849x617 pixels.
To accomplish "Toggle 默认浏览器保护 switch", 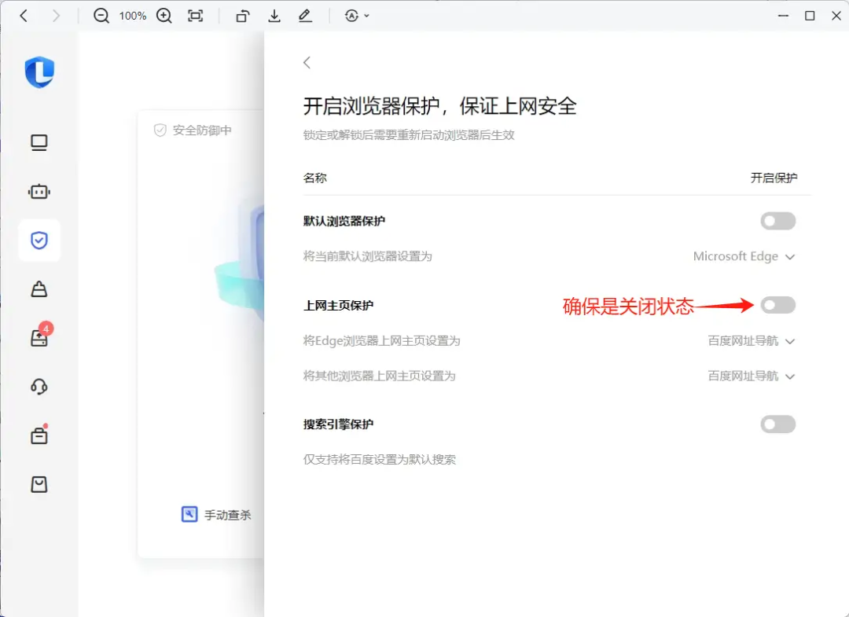I will (x=778, y=221).
